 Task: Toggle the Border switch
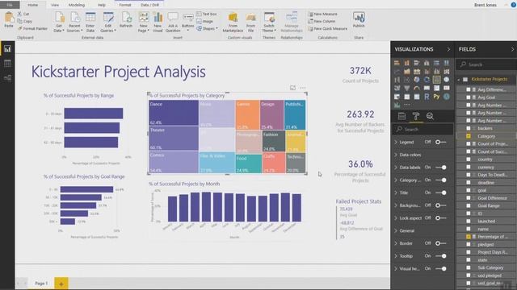440,243
